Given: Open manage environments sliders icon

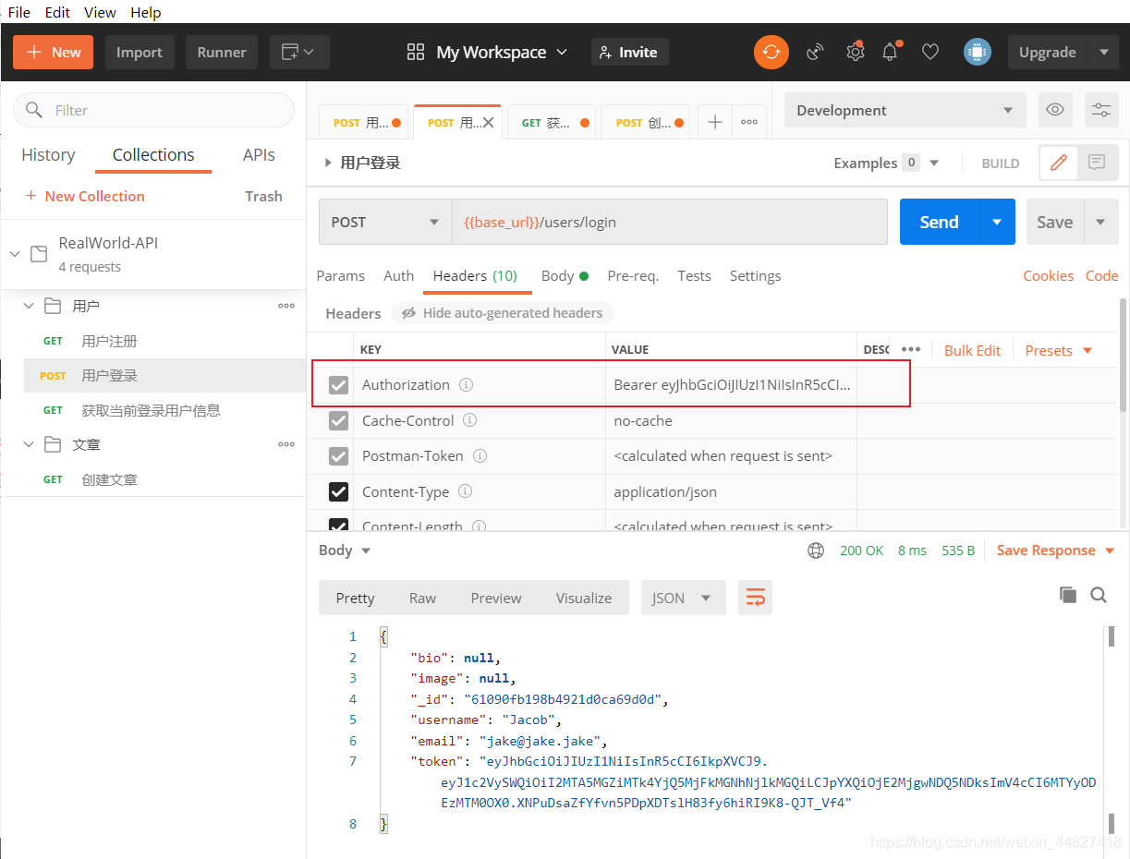Looking at the screenshot, I should (x=1101, y=110).
